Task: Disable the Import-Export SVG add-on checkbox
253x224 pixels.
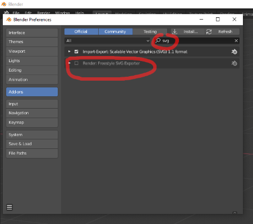Action: pyautogui.click(x=76, y=52)
